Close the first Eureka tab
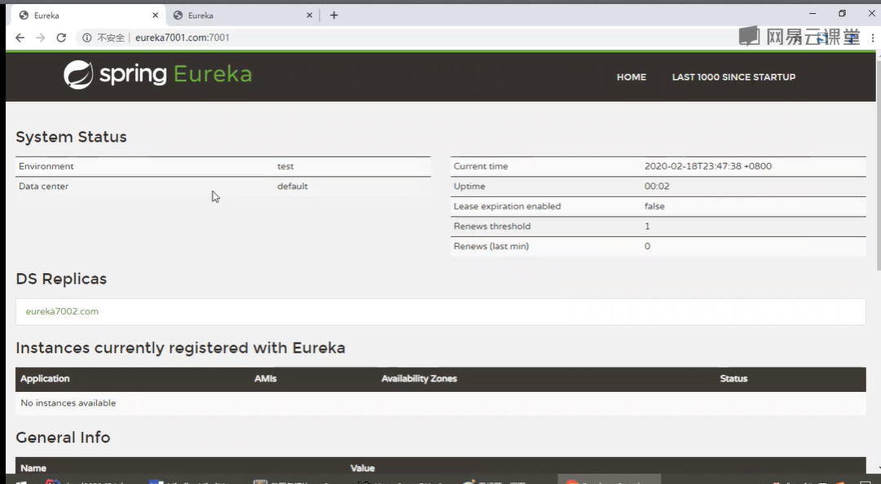Screen dimensions: 881x484 [x=156, y=15]
